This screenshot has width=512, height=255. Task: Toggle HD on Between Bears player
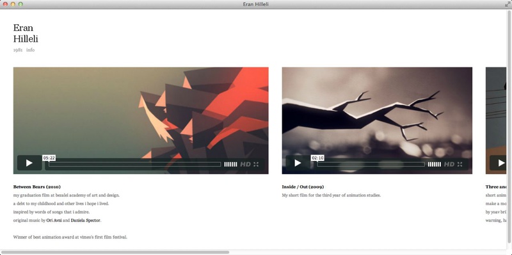coord(245,164)
